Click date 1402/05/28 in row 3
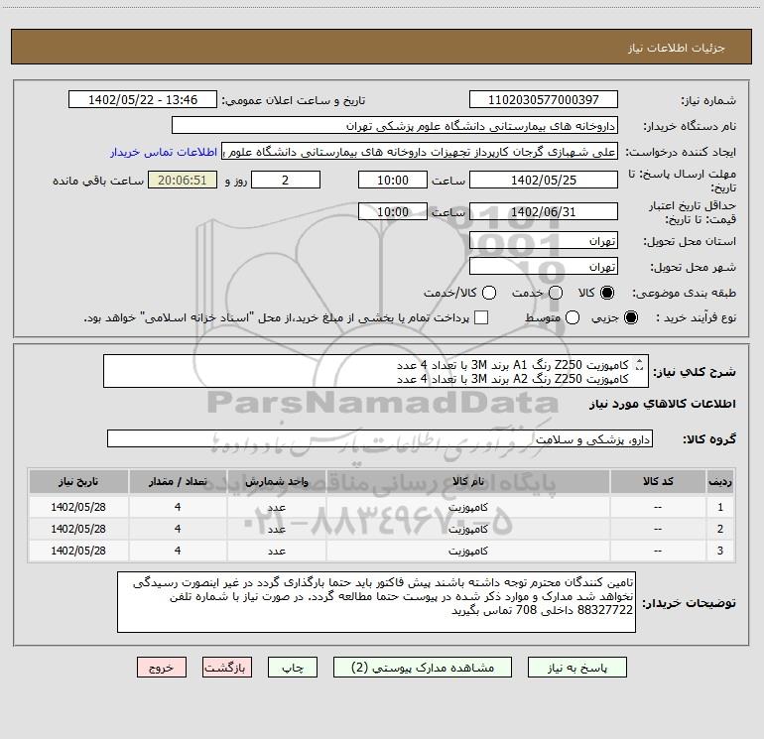Viewport: 764px width, 739px height. coord(78,551)
